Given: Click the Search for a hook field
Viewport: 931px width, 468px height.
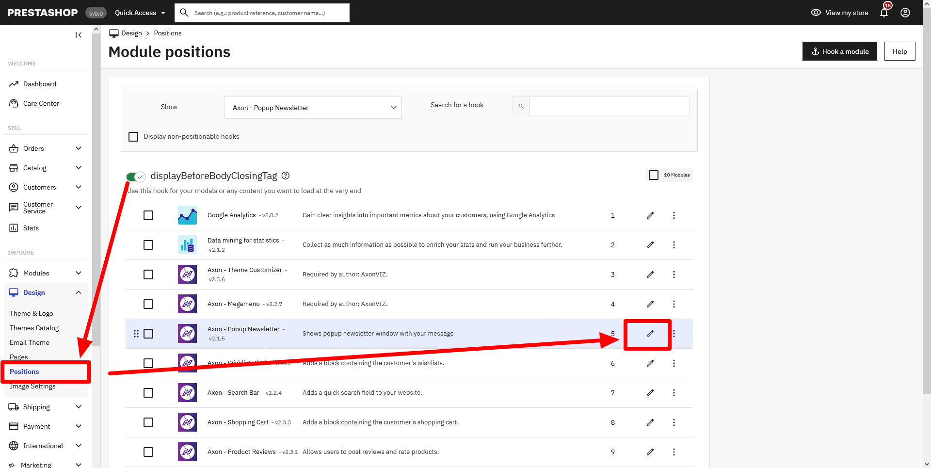Looking at the screenshot, I should click(609, 106).
